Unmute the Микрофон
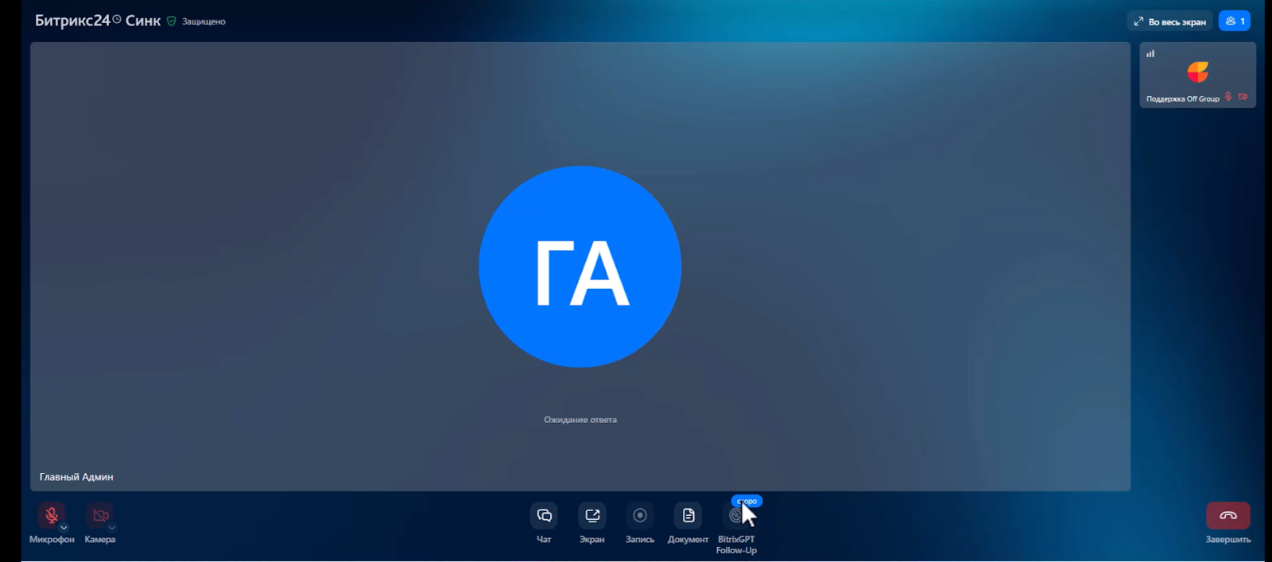The height and width of the screenshot is (562, 1272). click(x=51, y=515)
